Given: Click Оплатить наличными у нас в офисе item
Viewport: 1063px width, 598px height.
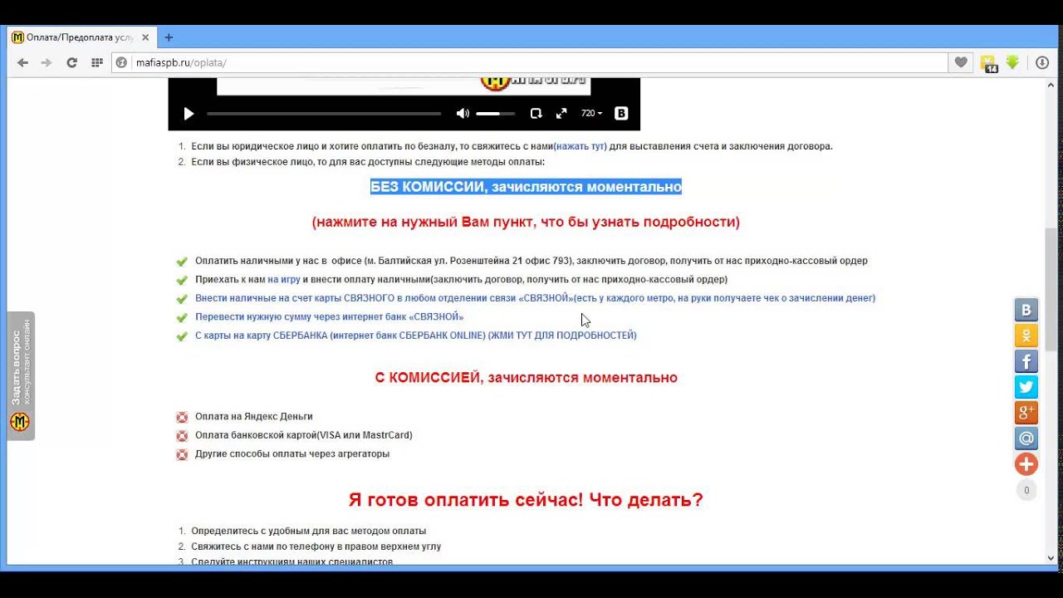Looking at the screenshot, I should point(531,261).
